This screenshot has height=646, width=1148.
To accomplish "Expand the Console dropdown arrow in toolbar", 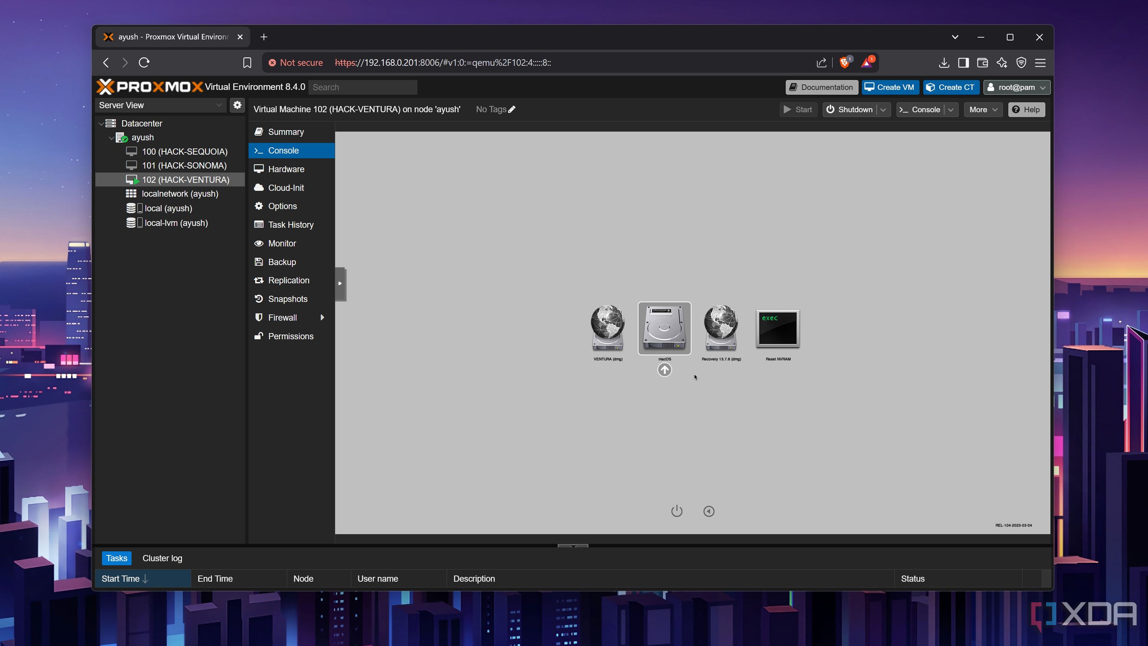I will (951, 110).
